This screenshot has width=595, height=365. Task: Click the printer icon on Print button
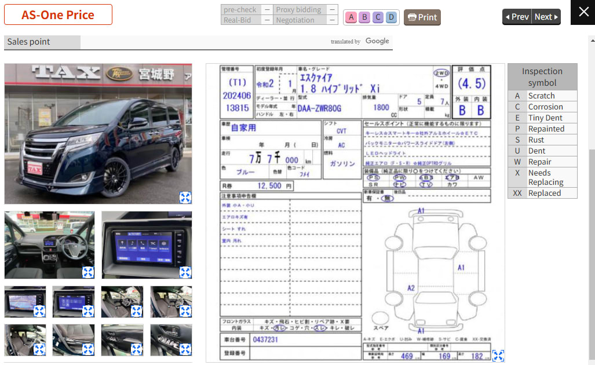pyautogui.click(x=412, y=17)
